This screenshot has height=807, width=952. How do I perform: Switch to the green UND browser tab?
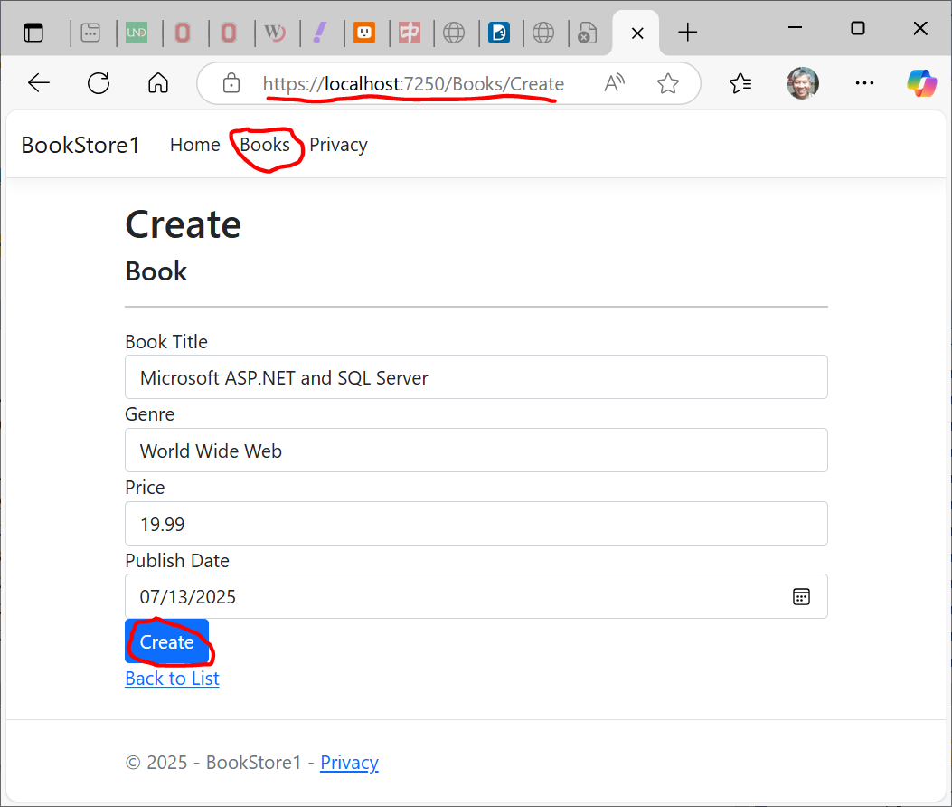[x=137, y=33]
